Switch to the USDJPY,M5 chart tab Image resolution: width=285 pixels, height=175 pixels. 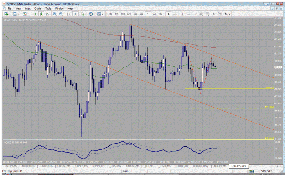(11, 166)
